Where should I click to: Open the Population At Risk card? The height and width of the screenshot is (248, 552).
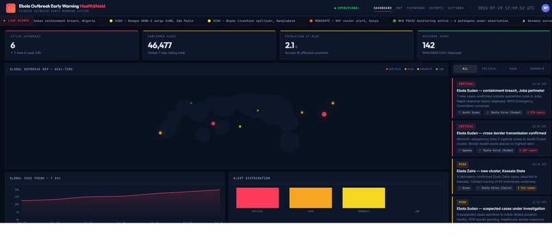(x=347, y=45)
